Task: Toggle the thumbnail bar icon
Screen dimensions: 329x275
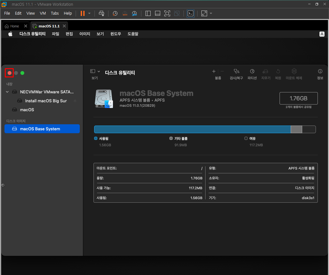Action: click(x=158, y=13)
